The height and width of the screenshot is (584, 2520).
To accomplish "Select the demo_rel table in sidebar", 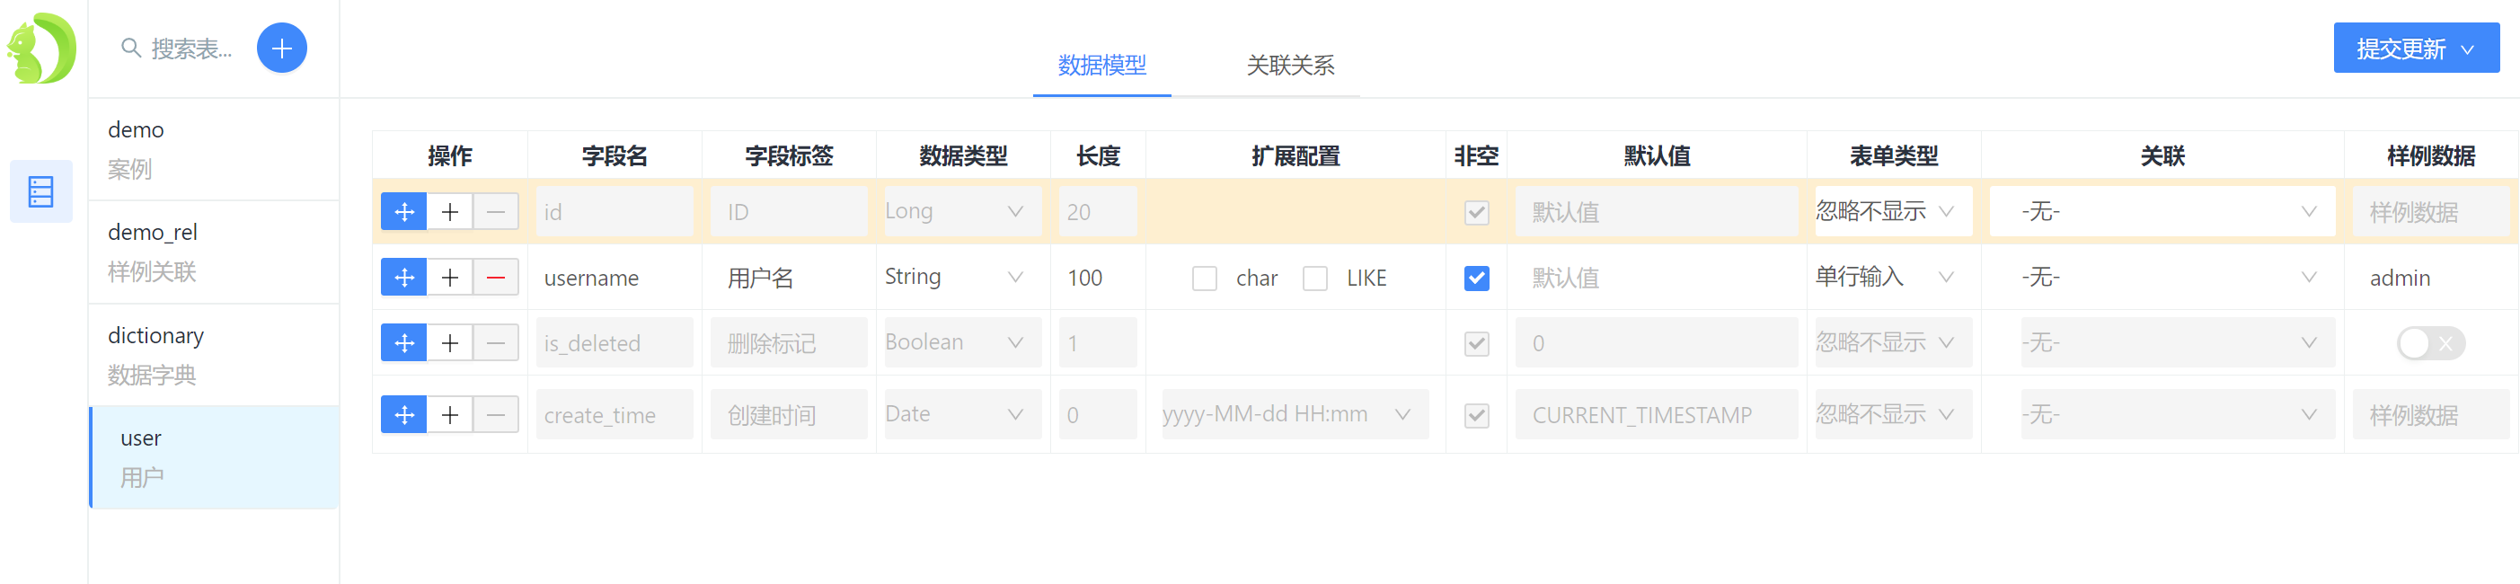I will point(214,252).
